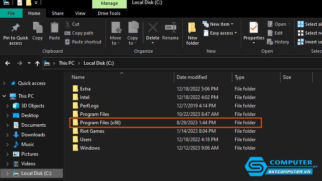
Task: Click the Copy icon in Clipboard group
Action: click(37, 28)
